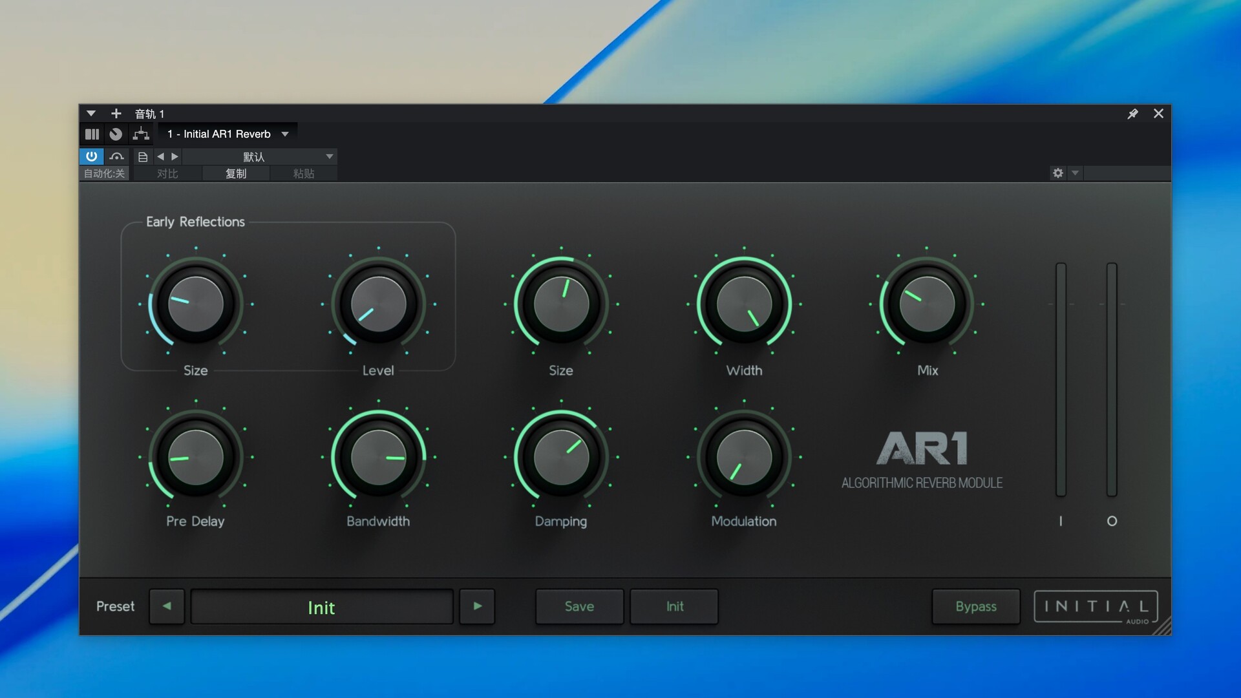Screen dimensions: 1241x698
Task: Pin the plugin window
Action: [1132, 114]
